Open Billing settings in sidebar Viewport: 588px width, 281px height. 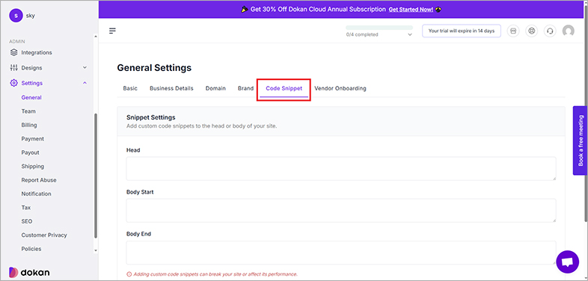click(29, 125)
